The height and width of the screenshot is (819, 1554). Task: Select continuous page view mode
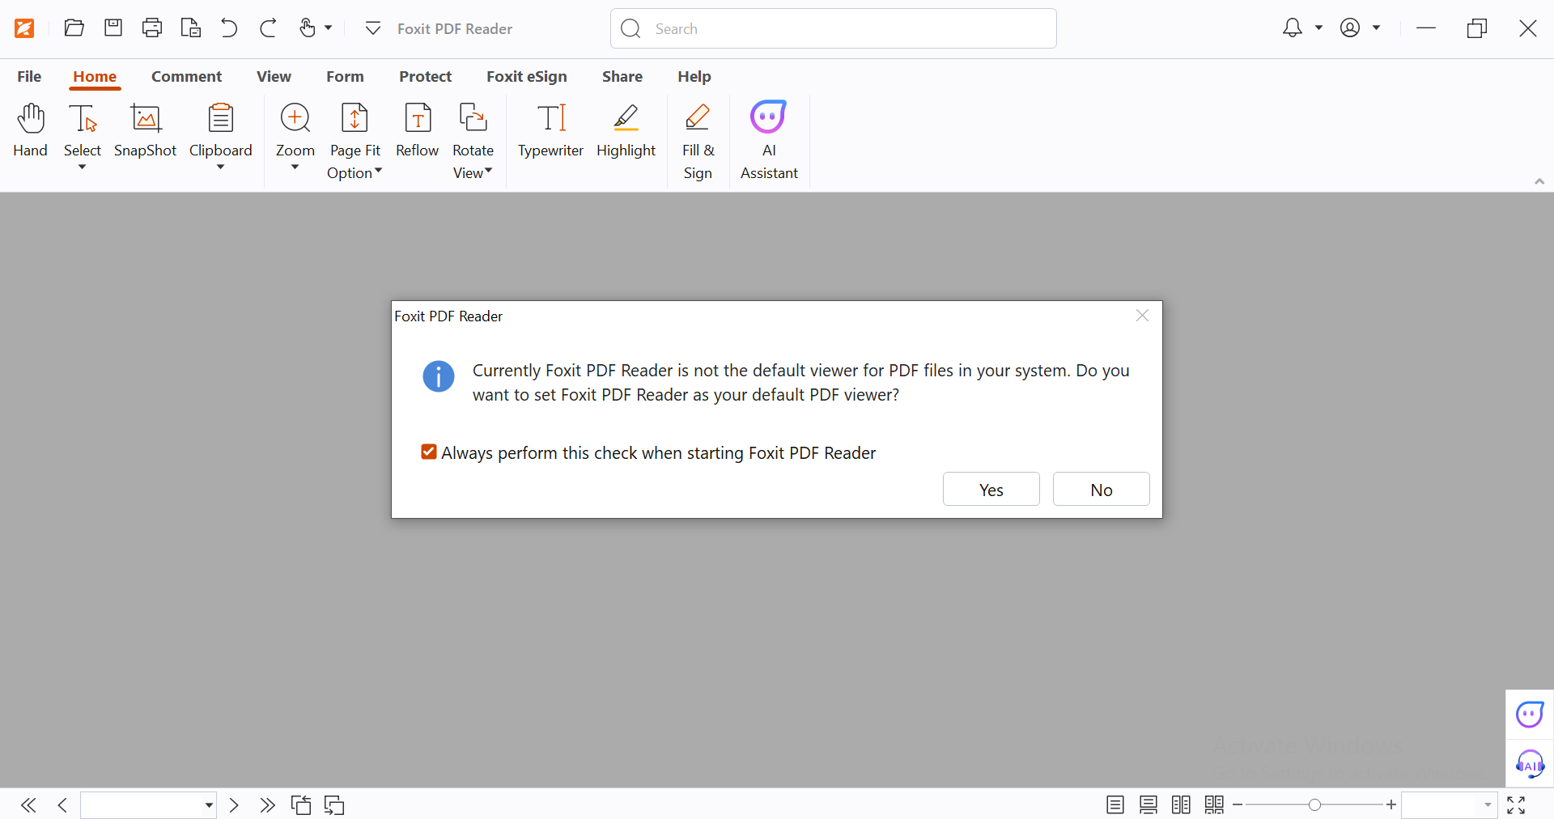tap(1149, 805)
